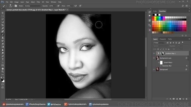Enable airbrush-style build-up
Viewport: 191px width, 107px height.
point(76,6)
